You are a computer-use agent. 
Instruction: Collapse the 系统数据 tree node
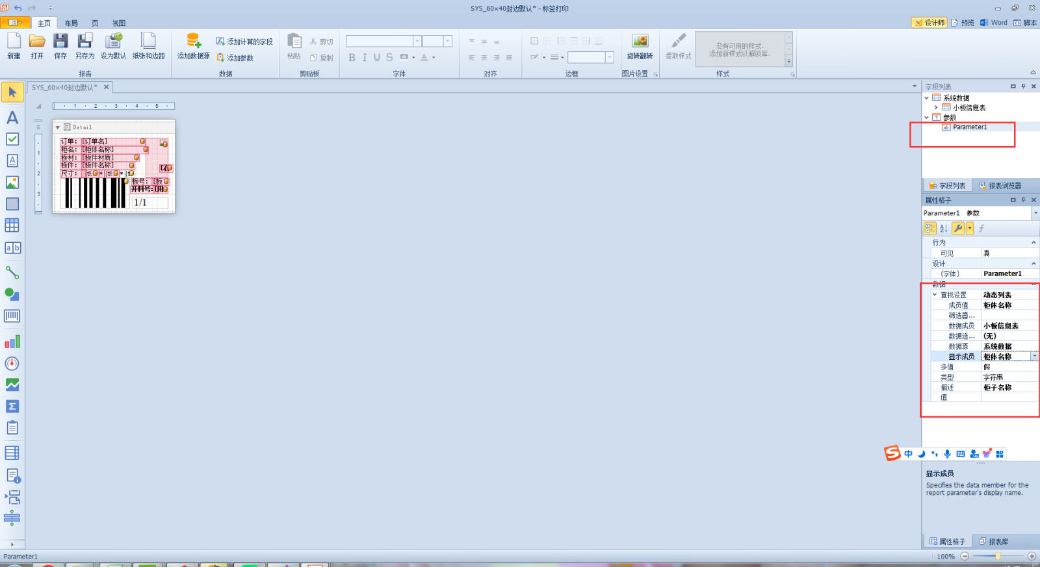click(927, 98)
